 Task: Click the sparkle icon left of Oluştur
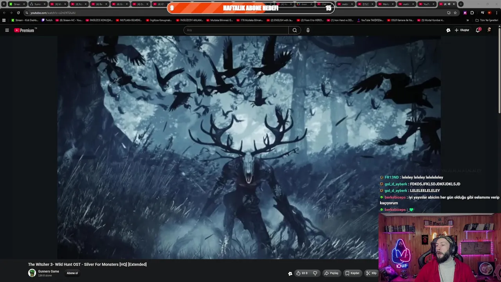(x=448, y=30)
